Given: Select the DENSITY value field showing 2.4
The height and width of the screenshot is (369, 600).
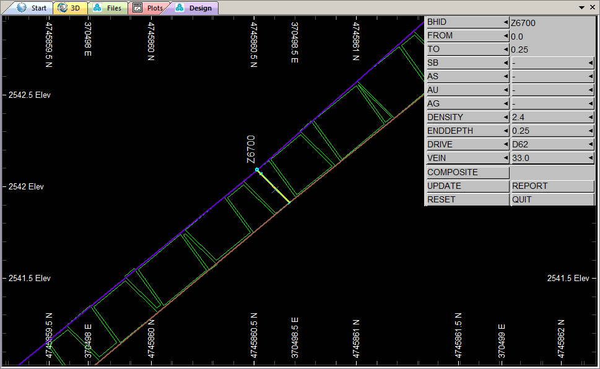Looking at the screenshot, I should coord(552,118).
